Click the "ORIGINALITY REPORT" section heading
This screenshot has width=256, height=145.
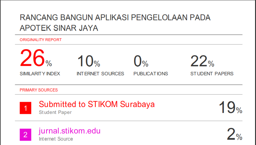(x=41, y=40)
